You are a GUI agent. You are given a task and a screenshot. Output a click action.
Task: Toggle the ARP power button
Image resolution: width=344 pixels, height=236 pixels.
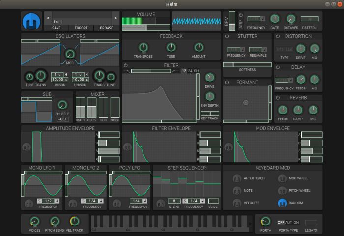[241, 15]
